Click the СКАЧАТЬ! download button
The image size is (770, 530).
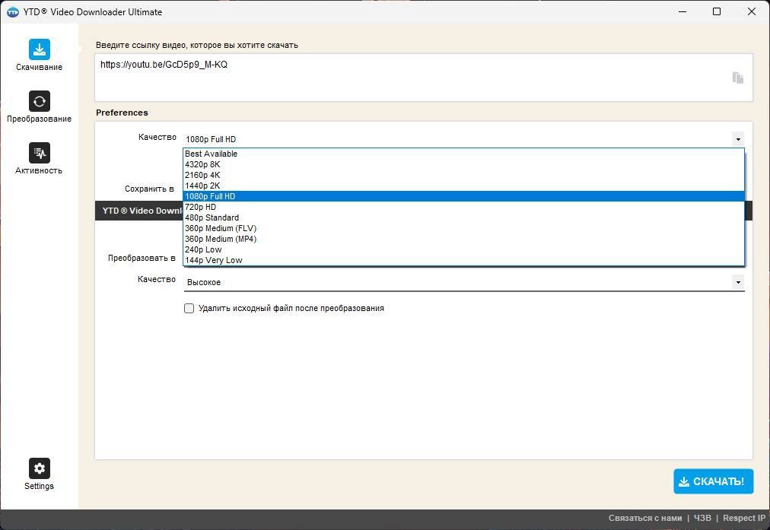[713, 481]
